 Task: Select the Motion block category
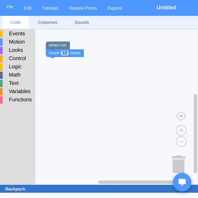click(17, 42)
